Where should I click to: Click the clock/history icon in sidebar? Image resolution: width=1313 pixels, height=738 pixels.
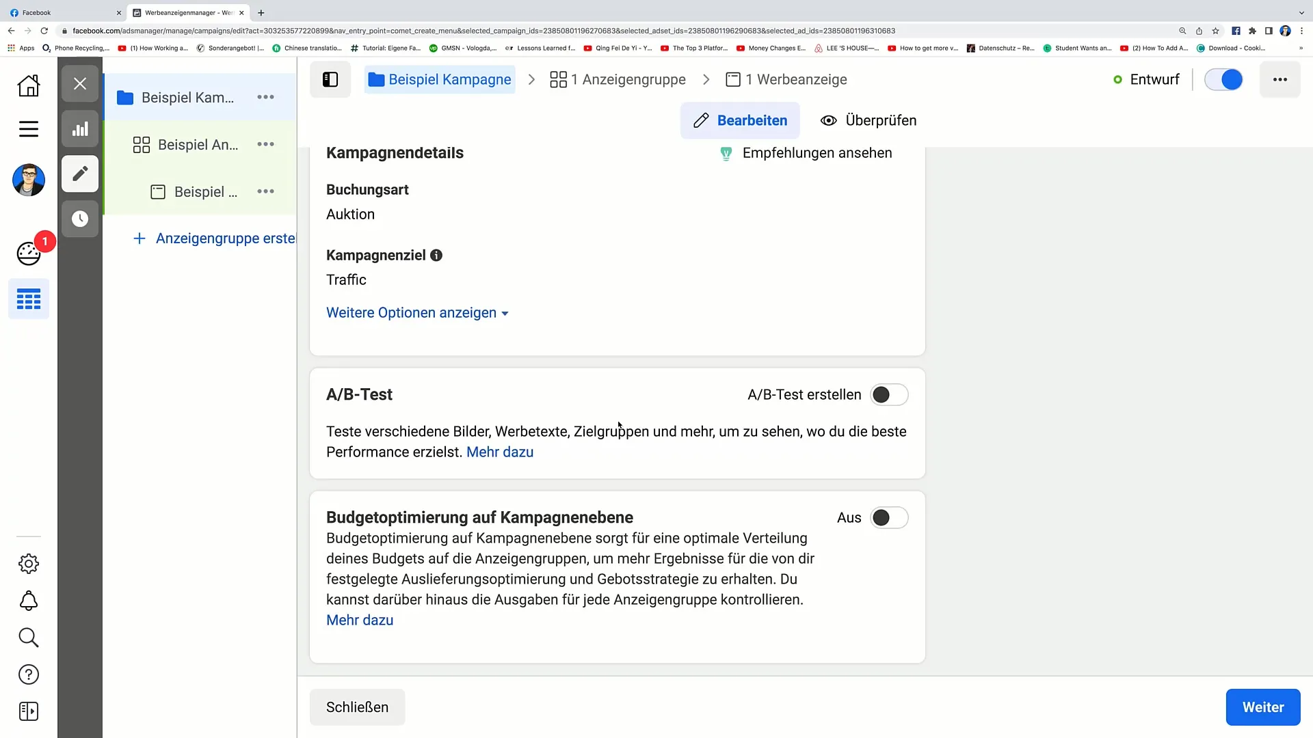80,219
